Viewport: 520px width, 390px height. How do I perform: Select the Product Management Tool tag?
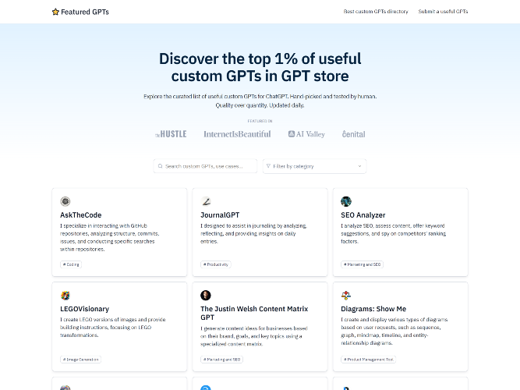[369, 360]
